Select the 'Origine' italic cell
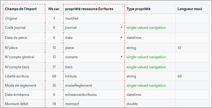Viewport: 212px width, 108px height. pyautogui.click(x=11, y=18)
